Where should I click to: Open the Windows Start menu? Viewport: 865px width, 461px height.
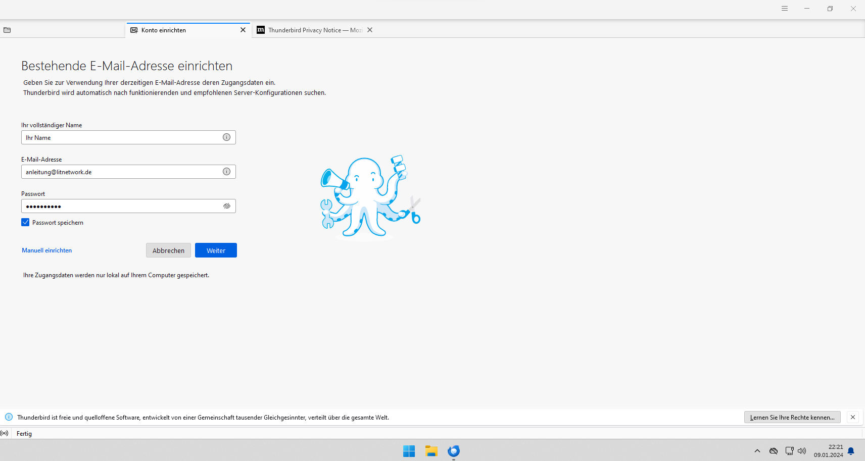tap(409, 451)
